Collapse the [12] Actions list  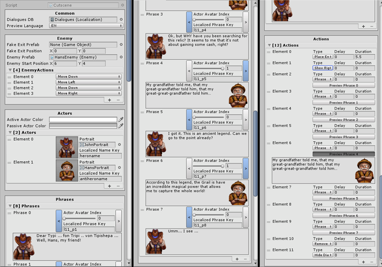(269, 45)
